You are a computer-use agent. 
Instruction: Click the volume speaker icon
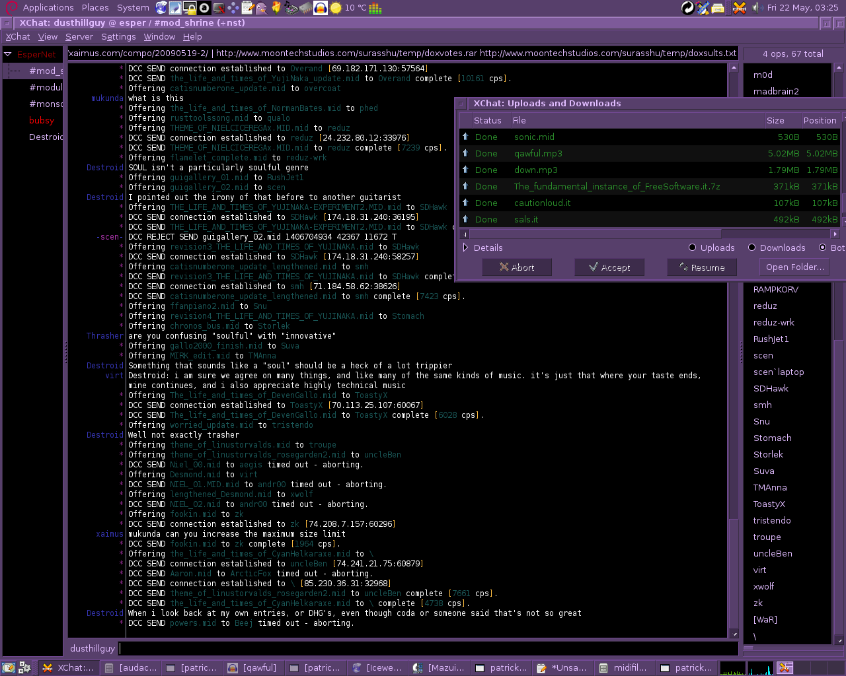point(757,8)
